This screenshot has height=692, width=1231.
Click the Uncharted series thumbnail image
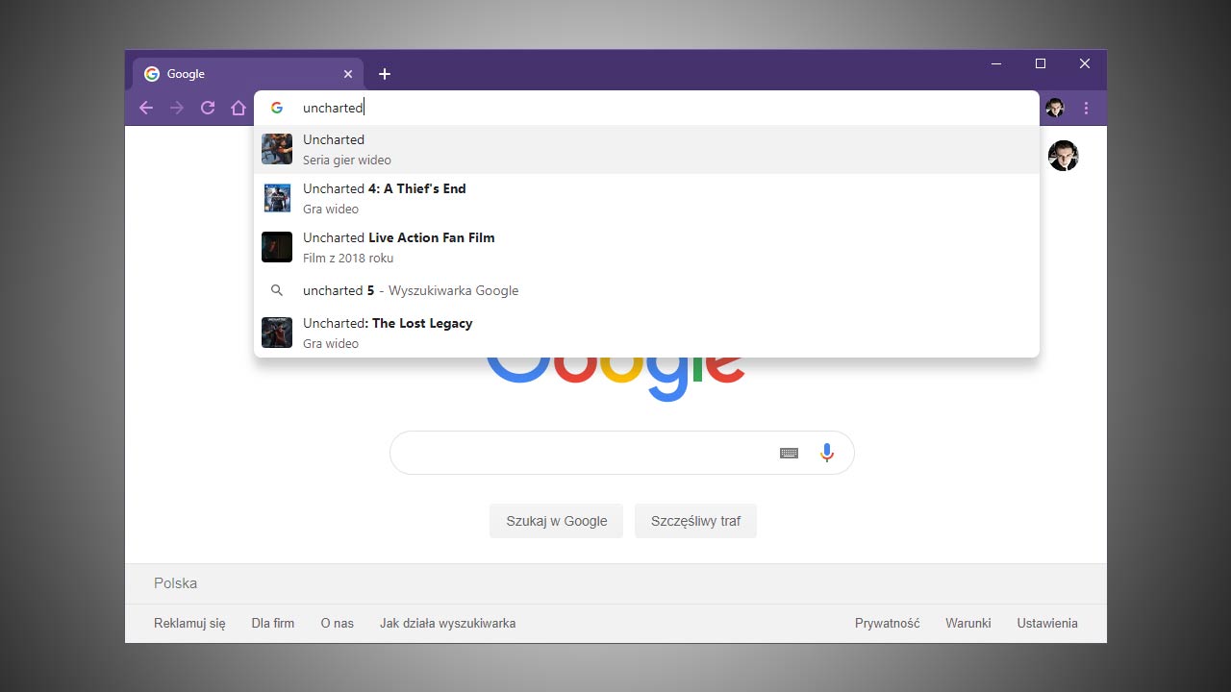[x=277, y=149]
